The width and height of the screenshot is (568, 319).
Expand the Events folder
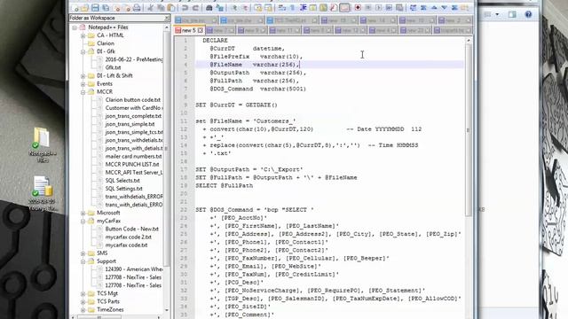click(x=83, y=84)
